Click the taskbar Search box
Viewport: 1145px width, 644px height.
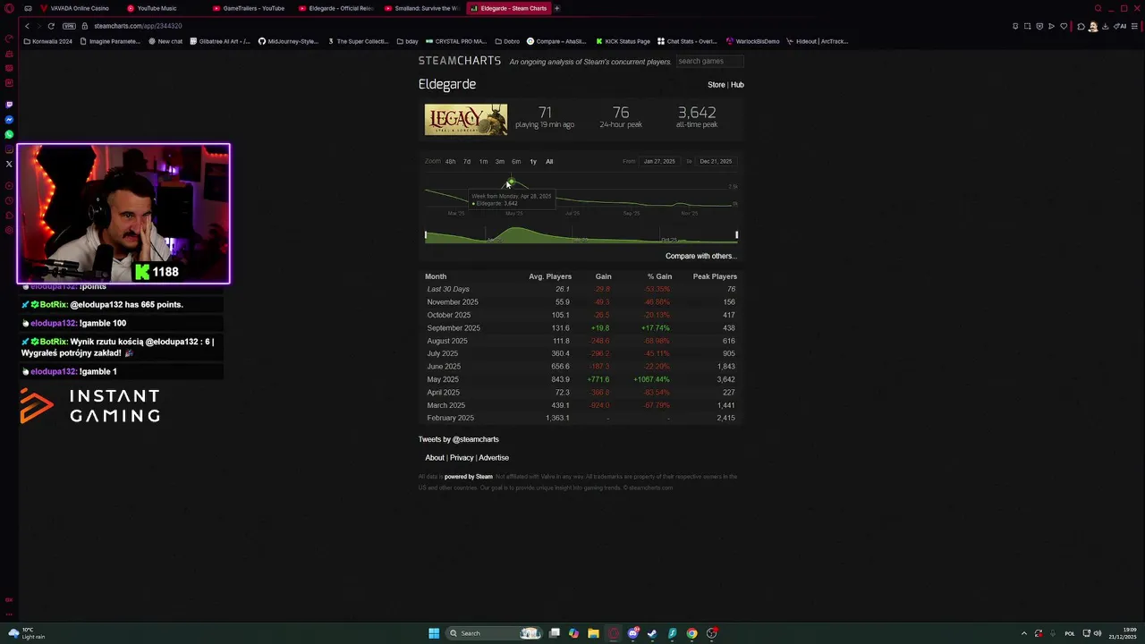[x=495, y=633]
